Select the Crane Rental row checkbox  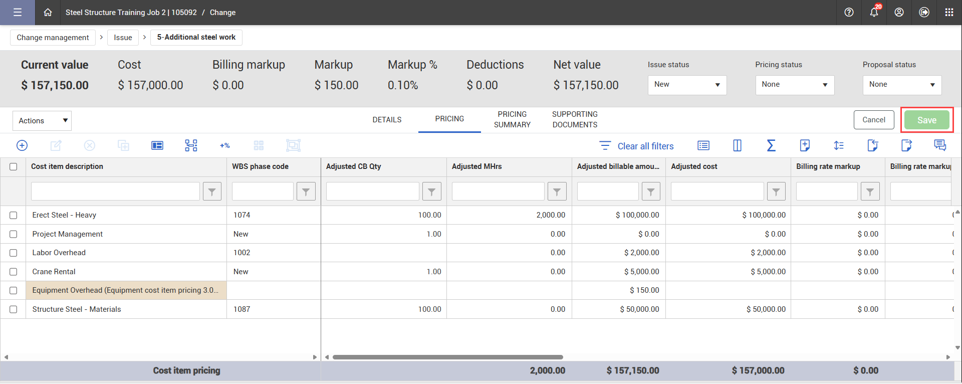point(14,272)
